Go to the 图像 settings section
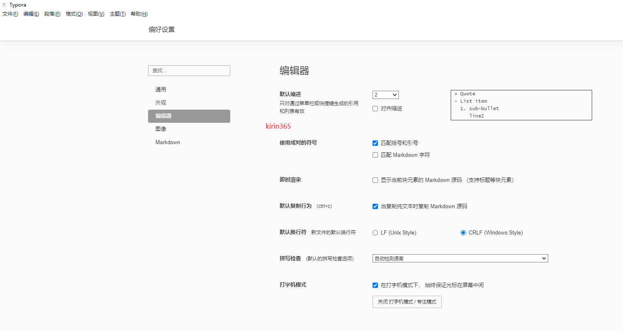623x331 pixels. point(189,129)
